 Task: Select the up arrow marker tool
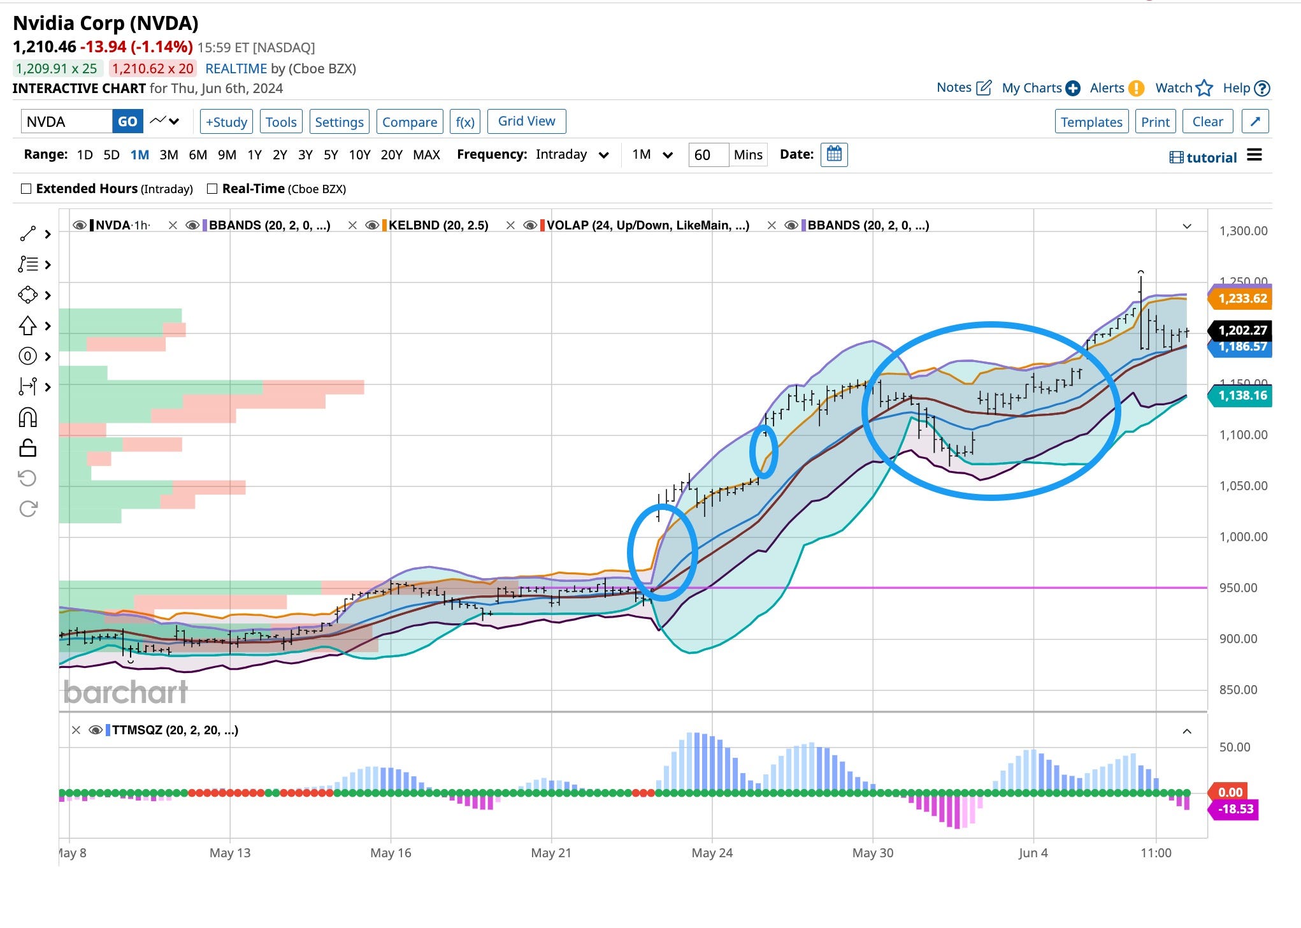(x=27, y=326)
